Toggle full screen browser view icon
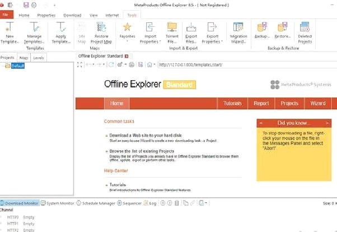Screen dimensions: 337x232 pyautogui.click(x=79, y=64)
